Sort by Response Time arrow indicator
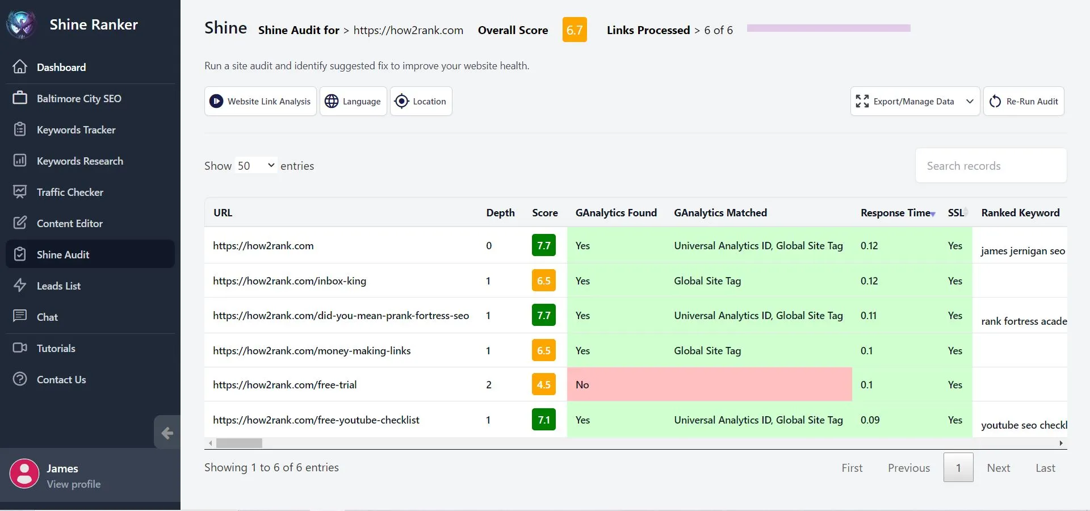 pyautogui.click(x=933, y=214)
